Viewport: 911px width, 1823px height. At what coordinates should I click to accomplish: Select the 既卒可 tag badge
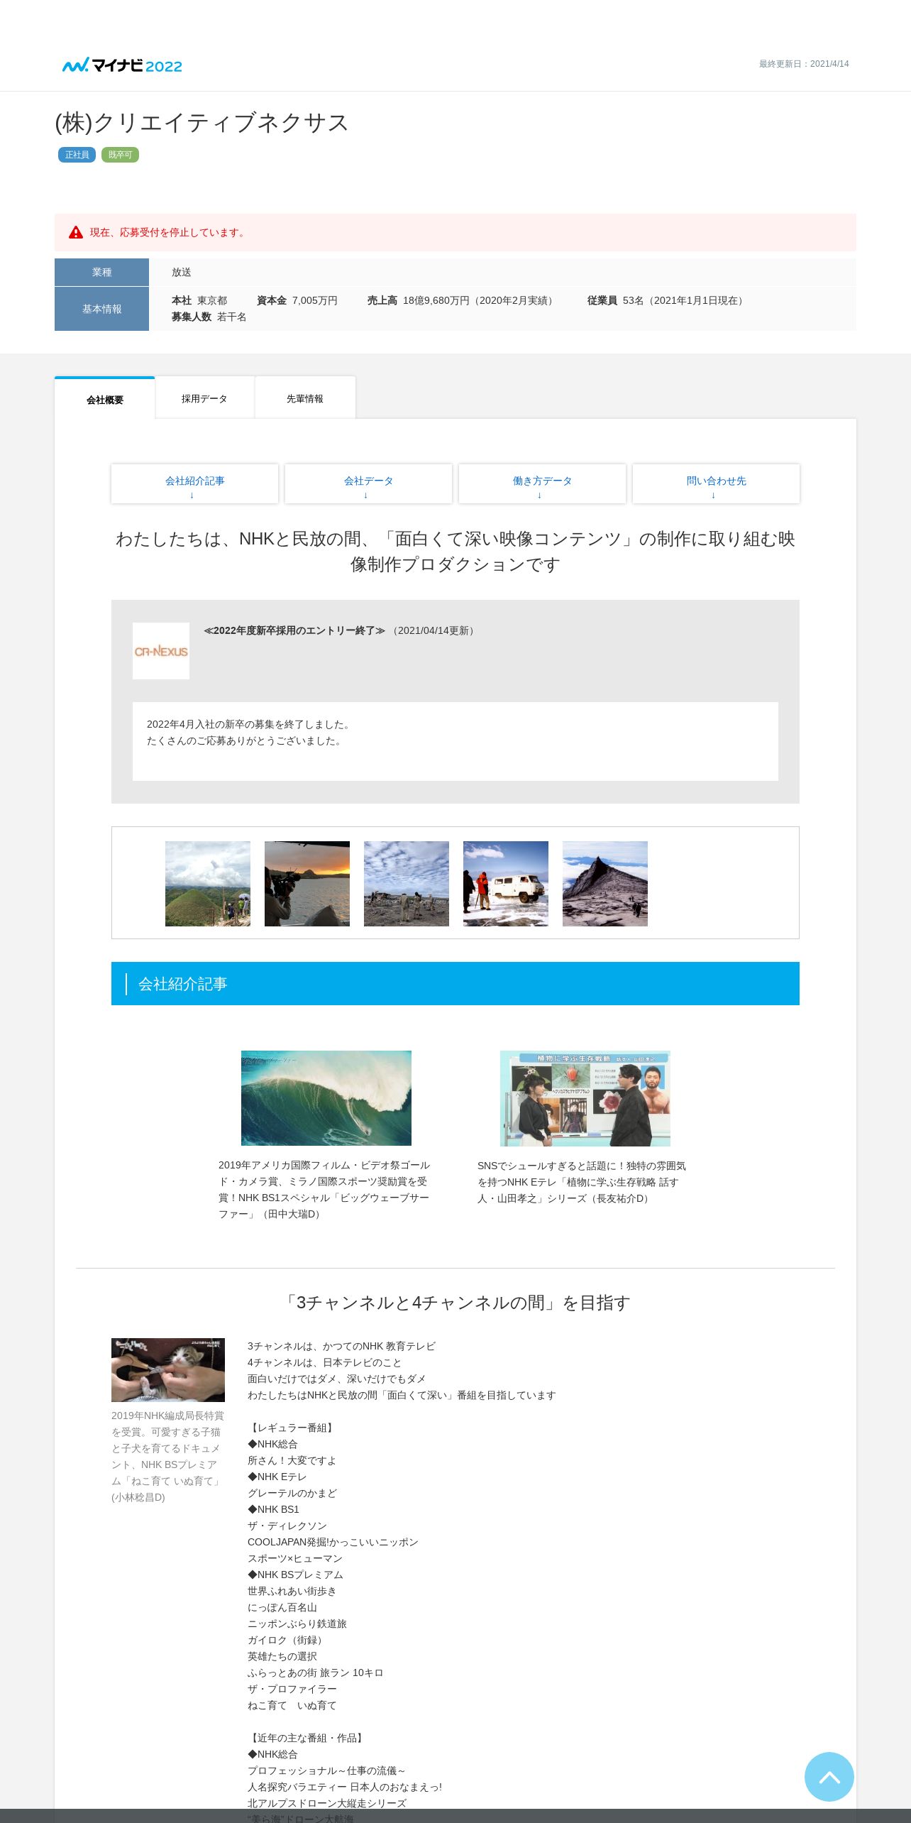120,155
